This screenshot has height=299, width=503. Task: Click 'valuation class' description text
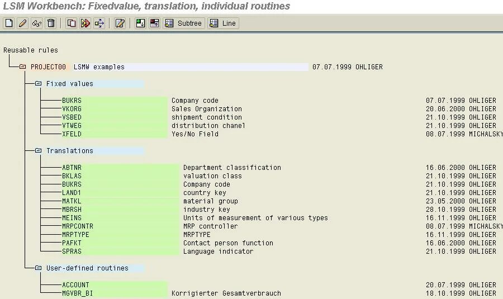point(212,176)
